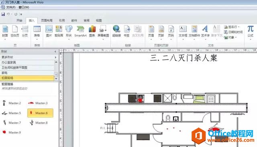Redo the last action
The height and width of the screenshot is (147, 257).
[x=16, y=14]
